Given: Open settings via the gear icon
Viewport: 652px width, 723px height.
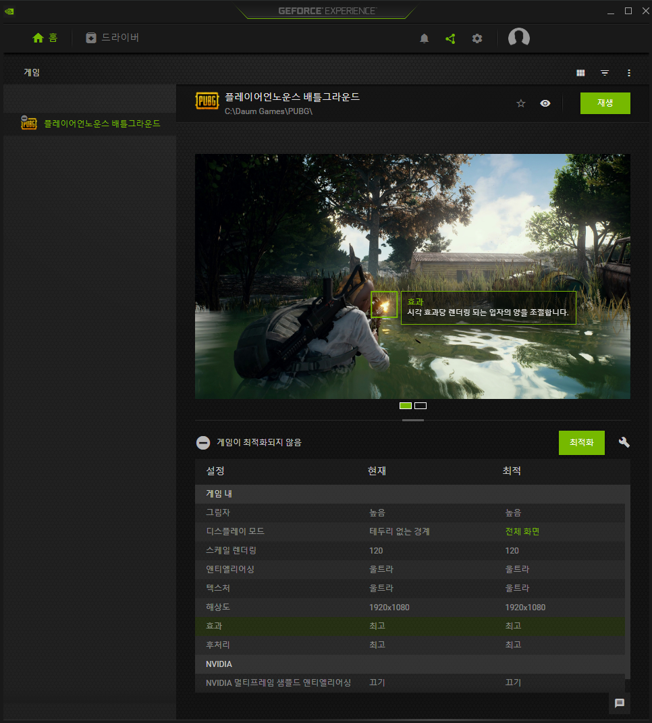Looking at the screenshot, I should click(477, 38).
